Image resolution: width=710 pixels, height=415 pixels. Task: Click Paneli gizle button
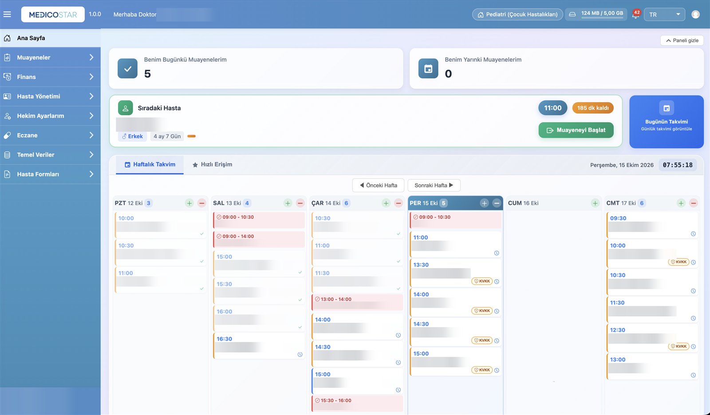click(682, 40)
